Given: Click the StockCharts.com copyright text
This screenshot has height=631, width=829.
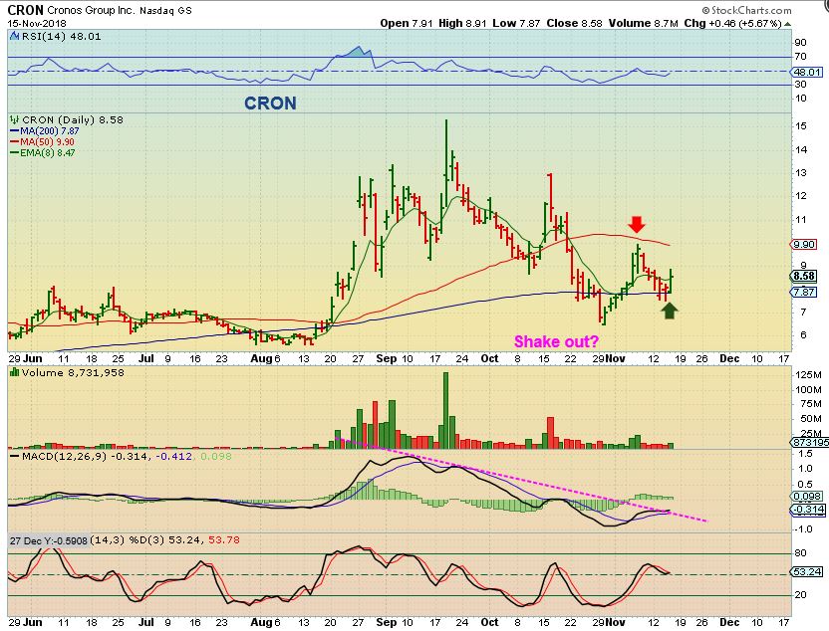Looking at the screenshot, I should pos(746,10).
